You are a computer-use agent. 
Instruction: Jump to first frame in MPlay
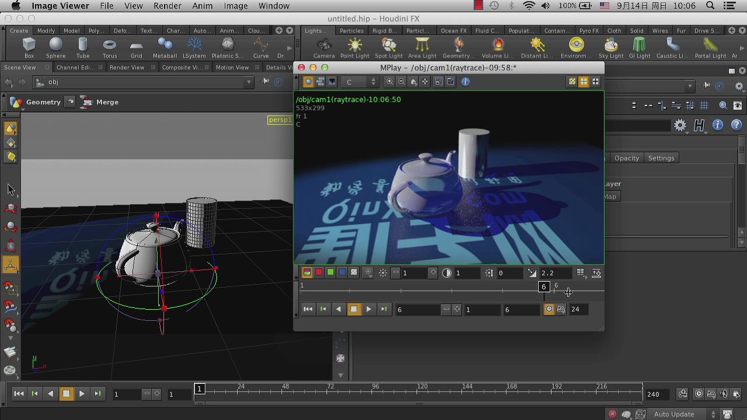tap(308, 309)
